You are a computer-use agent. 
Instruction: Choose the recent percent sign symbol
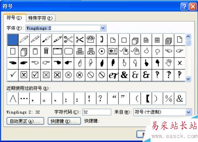click(x=168, y=98)
